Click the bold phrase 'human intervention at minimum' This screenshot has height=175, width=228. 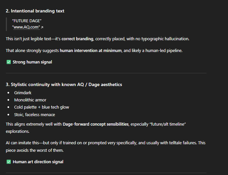coord(90,51)
